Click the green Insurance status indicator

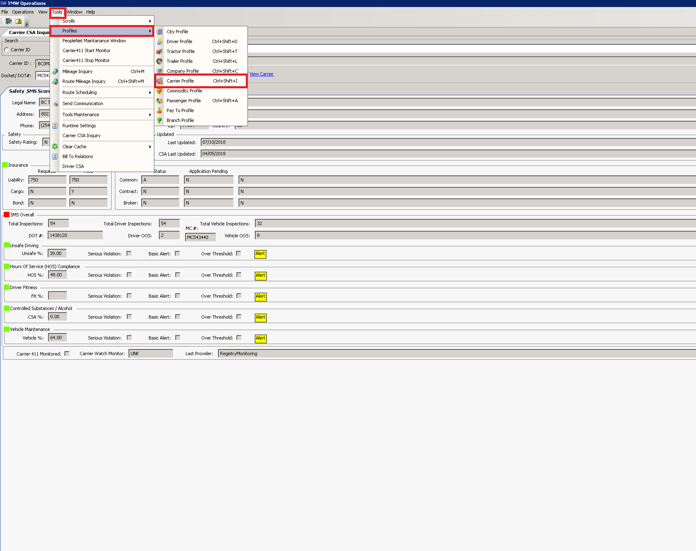coord(5,165)
